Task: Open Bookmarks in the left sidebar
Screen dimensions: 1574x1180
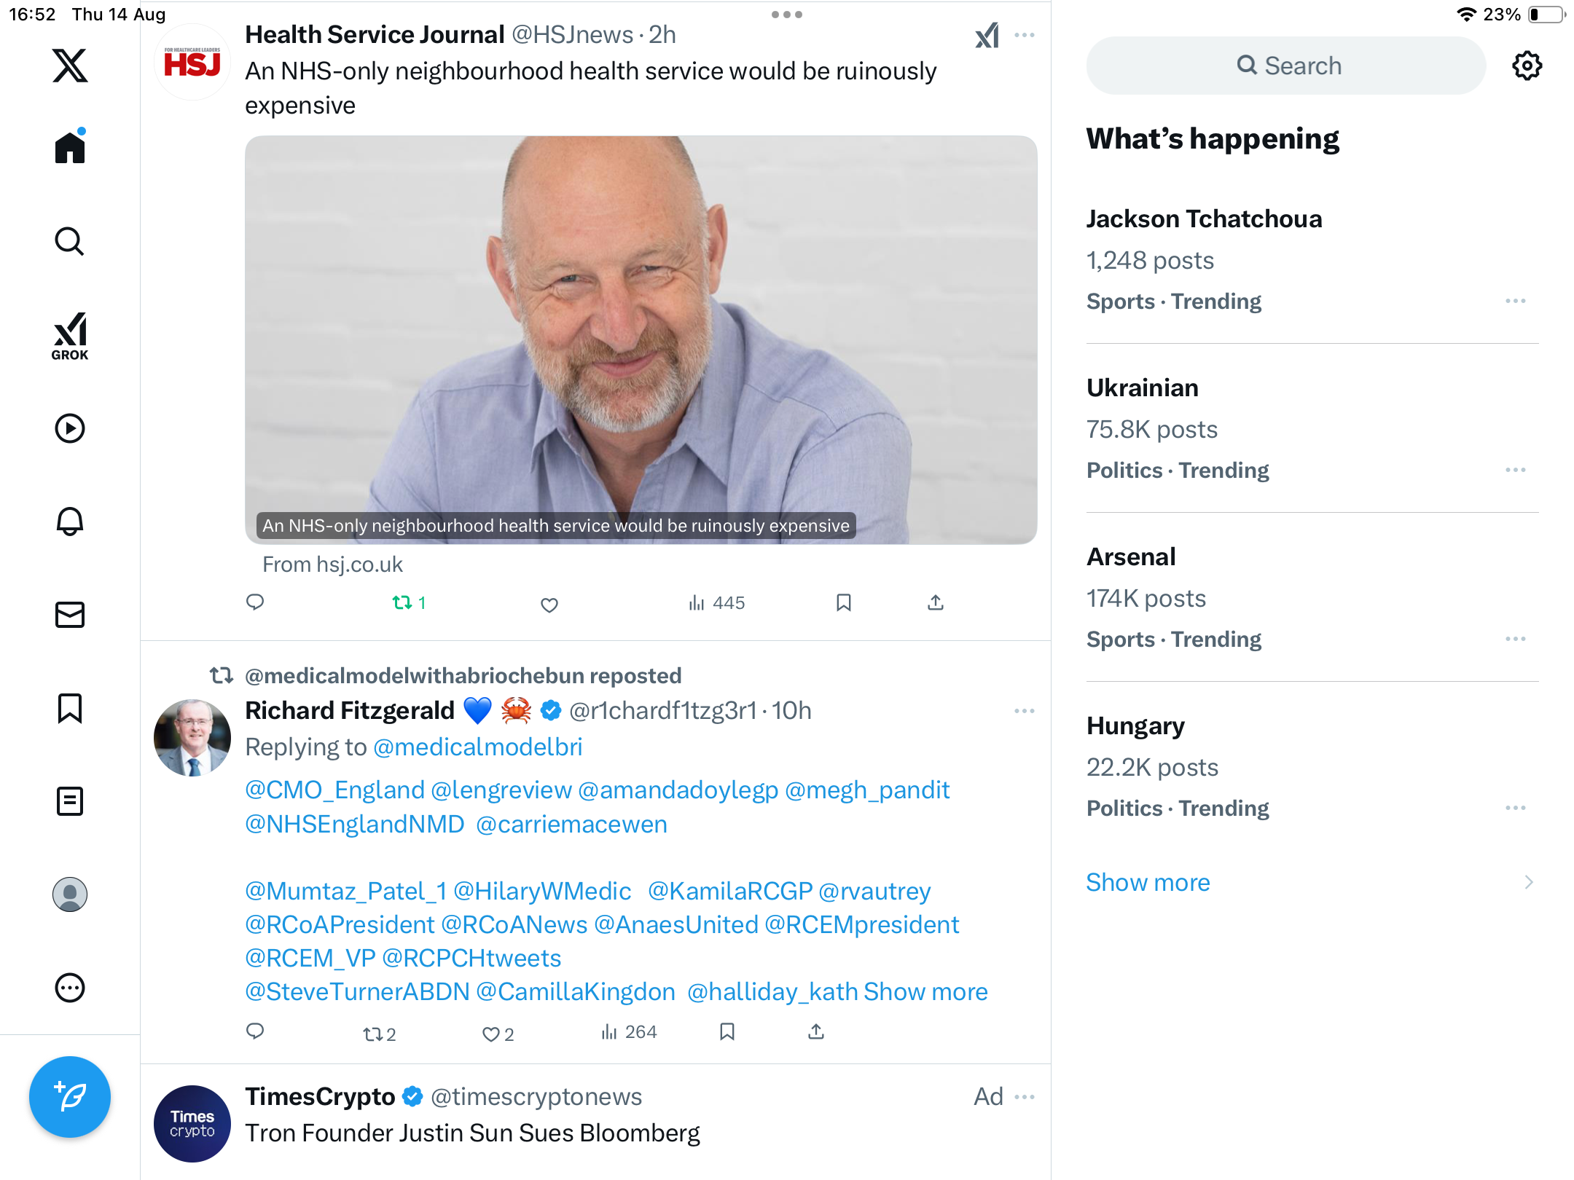Action: click(x=70, y=708)
